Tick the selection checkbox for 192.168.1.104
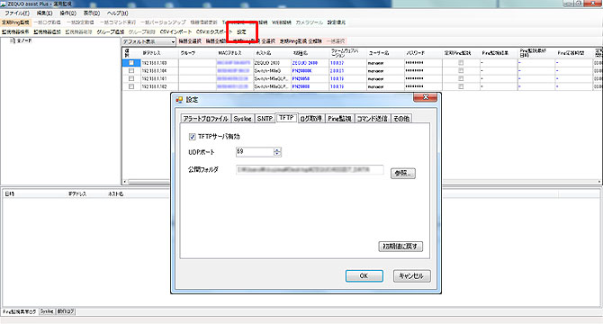The height and width of the screenshot is (324, 603). click(131, 71)
